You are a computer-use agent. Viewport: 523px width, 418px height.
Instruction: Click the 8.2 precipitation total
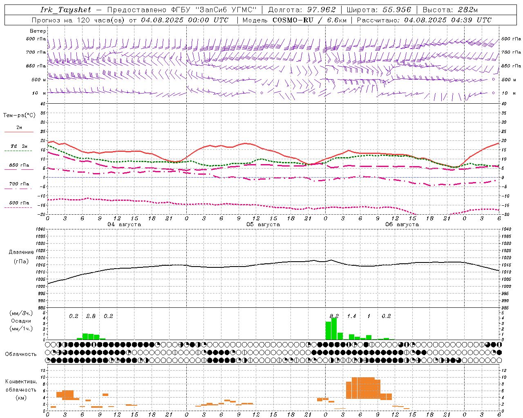[x=334, y=316]
